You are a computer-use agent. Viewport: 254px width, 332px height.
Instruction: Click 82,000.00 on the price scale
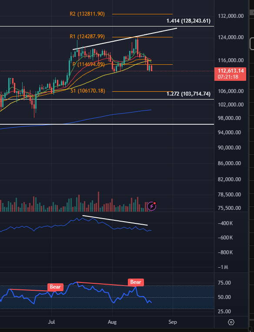(229, 179)
